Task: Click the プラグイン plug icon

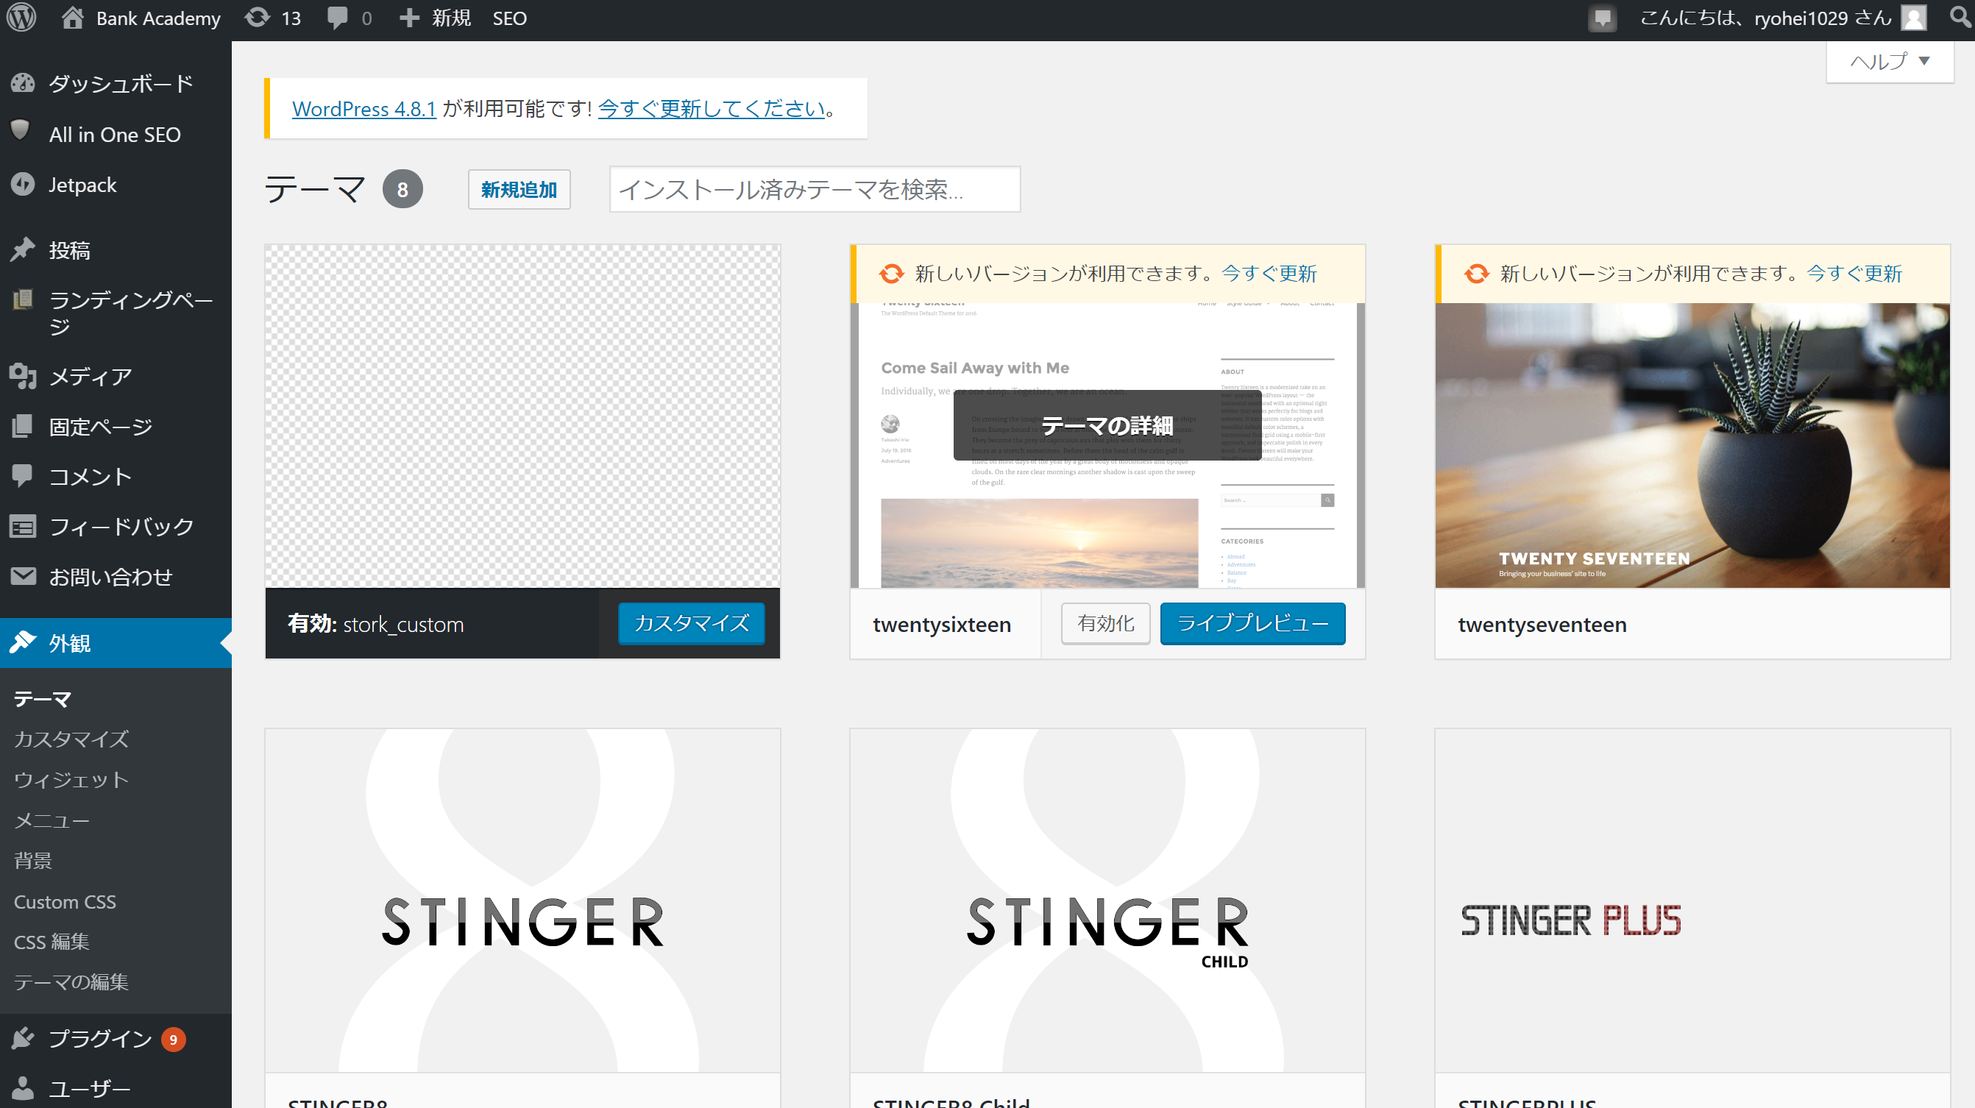Action: click(23, 1037)
